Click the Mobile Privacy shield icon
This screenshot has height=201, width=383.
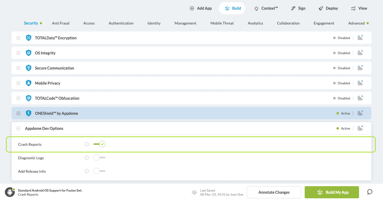pos(29,83)
